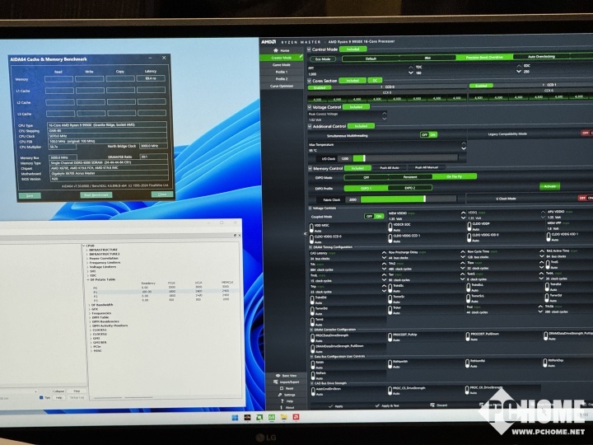Open the AMD Ryzen Master taskbar icon
Viewport: 593px width, 445px height.
(x=247, y=417)
